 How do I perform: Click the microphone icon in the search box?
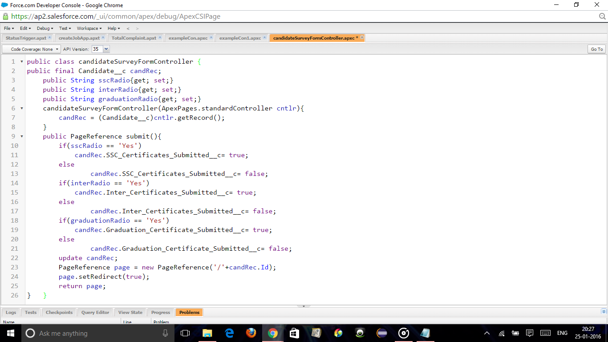coord(166,333)
